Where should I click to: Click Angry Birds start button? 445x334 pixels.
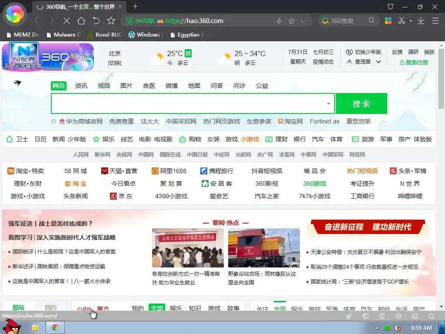click(x=11, y=327)
